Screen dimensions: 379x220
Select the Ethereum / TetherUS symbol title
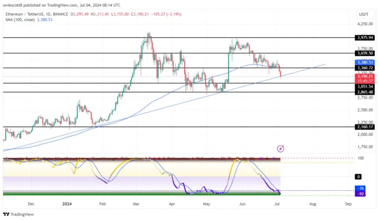[x=37, y=14]
